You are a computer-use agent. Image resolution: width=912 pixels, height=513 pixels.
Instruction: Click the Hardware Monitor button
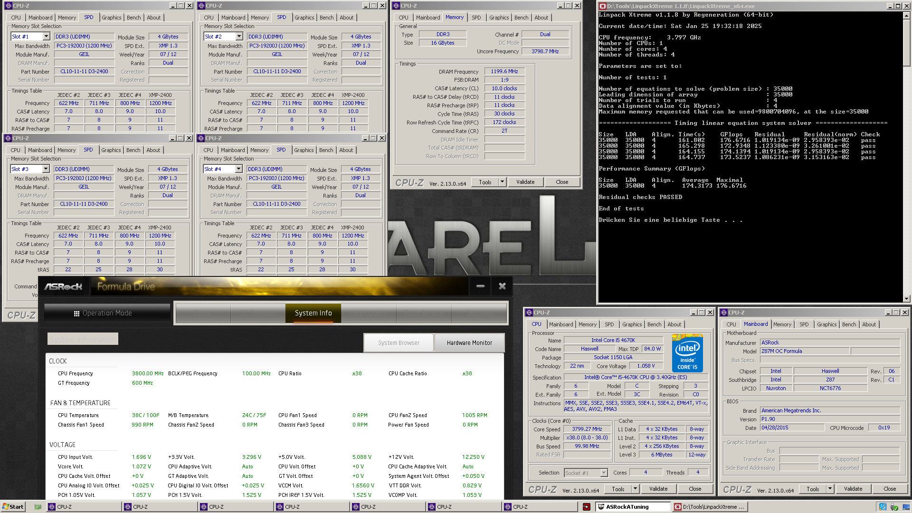pos(469,343)
